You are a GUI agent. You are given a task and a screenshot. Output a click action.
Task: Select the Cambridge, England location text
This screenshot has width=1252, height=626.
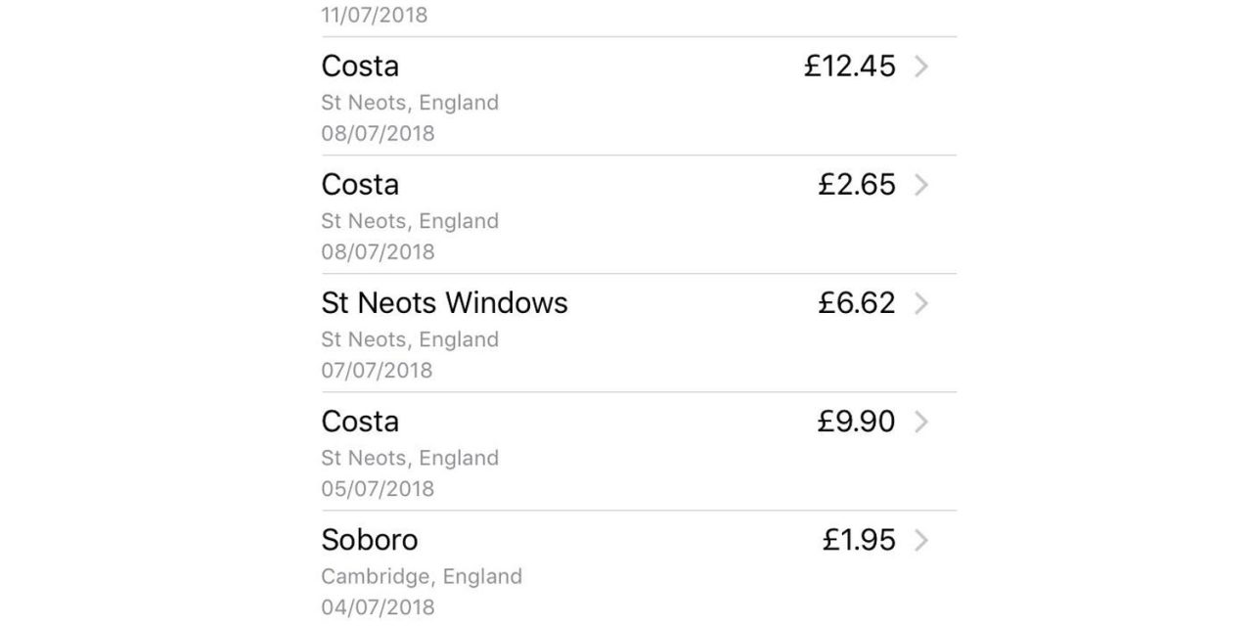[422, 576]
